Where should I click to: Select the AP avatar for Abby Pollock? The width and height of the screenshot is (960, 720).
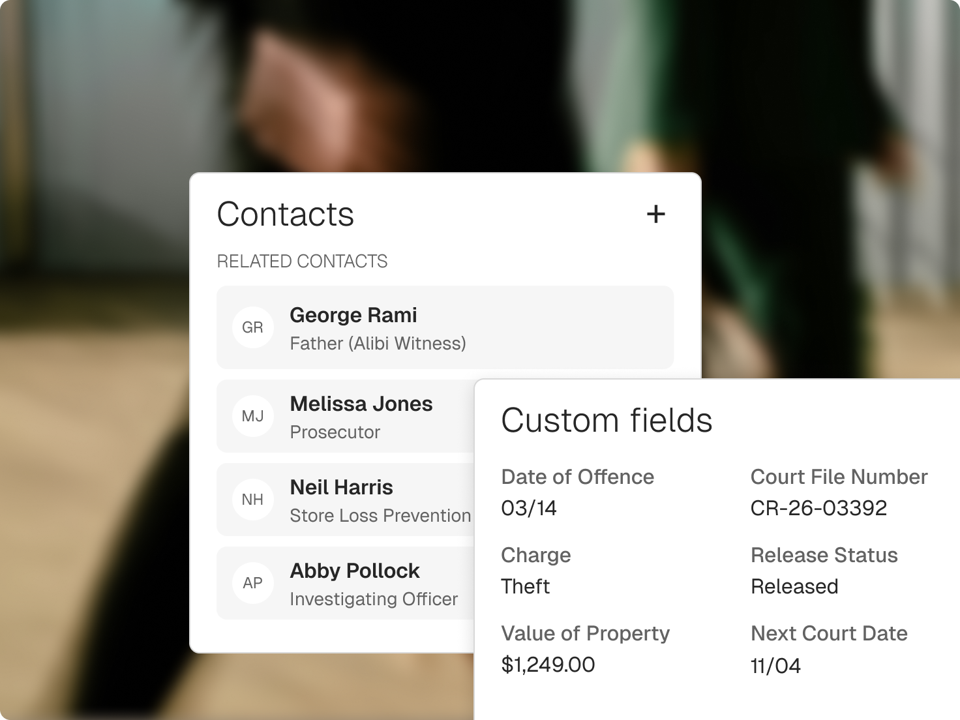pyautogui.click(x=253, y=583)
